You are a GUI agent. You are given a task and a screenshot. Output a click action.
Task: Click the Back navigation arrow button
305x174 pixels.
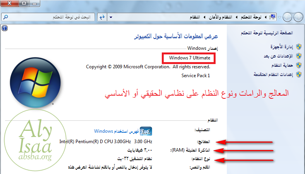pos(298,17)
